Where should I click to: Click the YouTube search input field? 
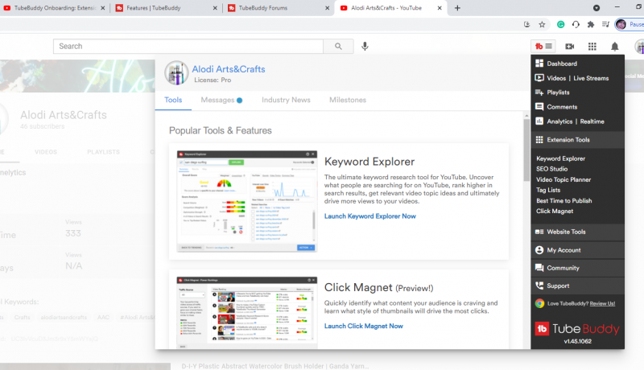(x=188, y=47)
